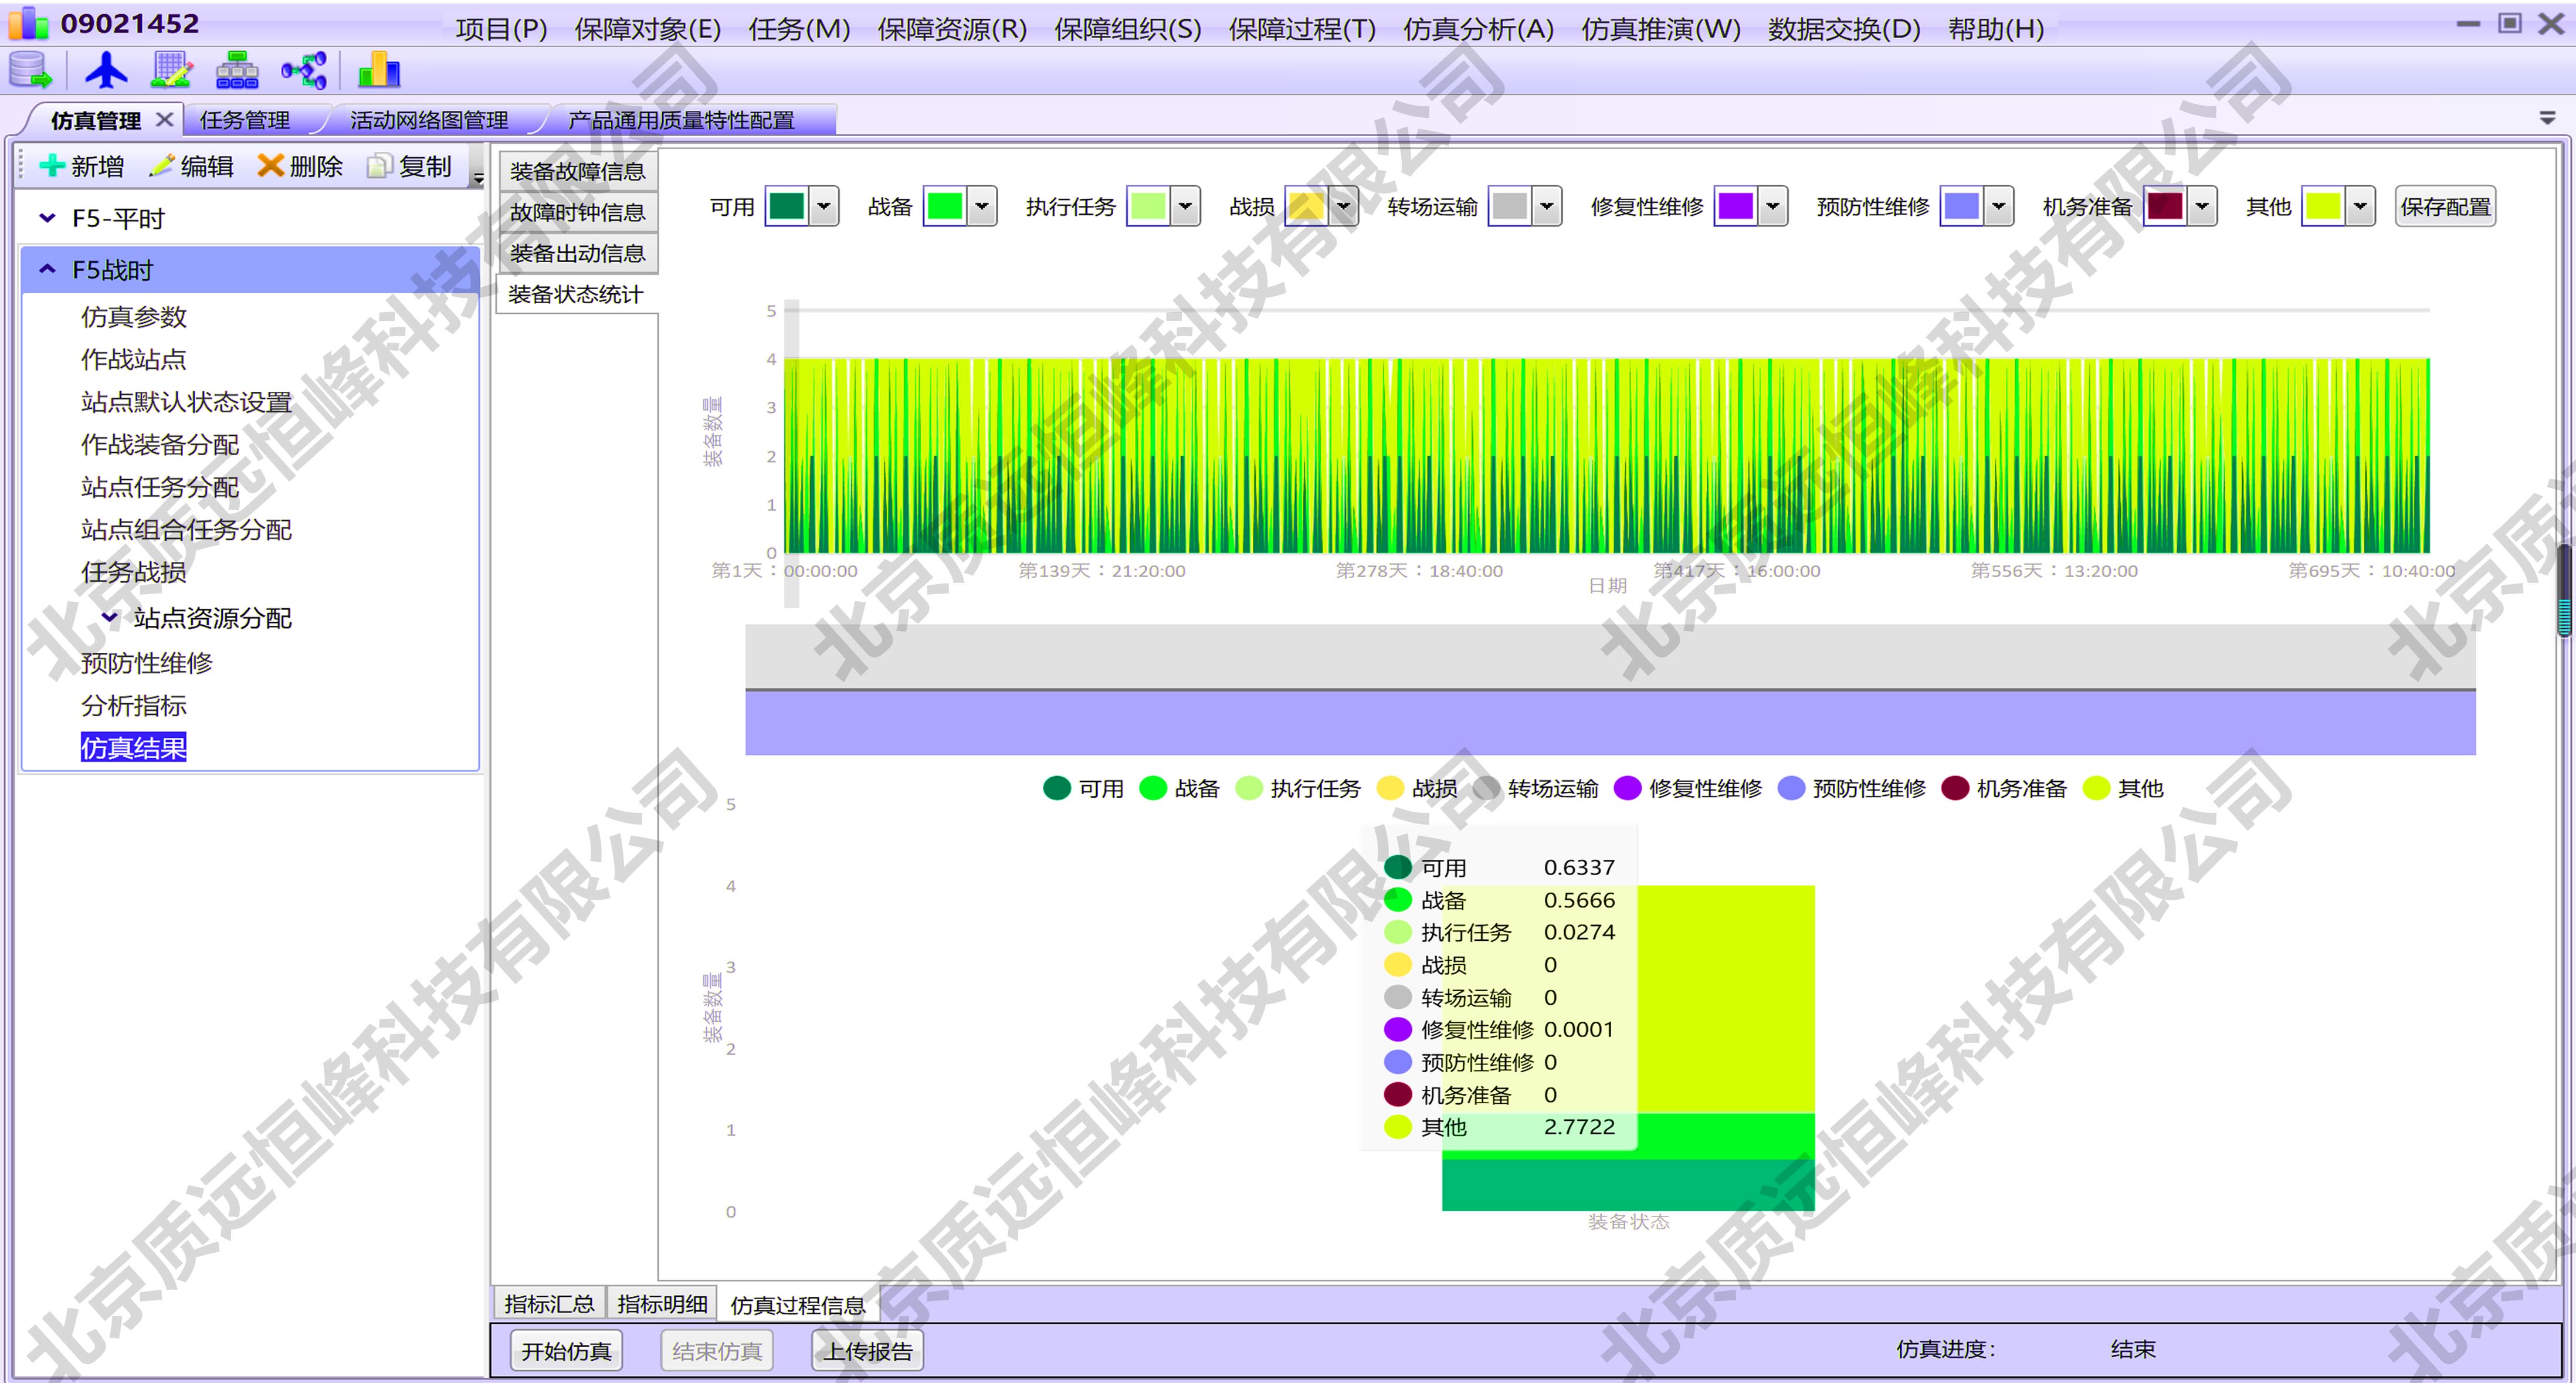Click the 可用 dark green color swatch
Screen dimensions: 2576x1383
[x=787, y=207]
